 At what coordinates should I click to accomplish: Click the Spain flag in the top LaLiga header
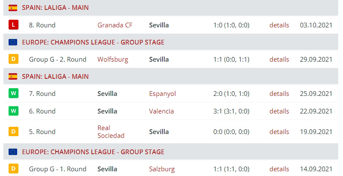[13, 8]
